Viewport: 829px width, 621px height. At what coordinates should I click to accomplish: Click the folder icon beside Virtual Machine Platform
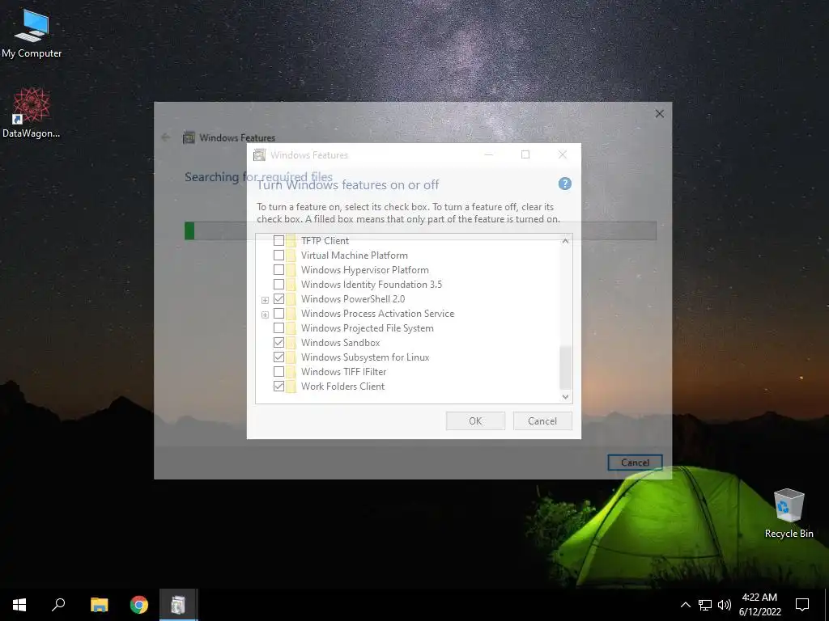291,256
